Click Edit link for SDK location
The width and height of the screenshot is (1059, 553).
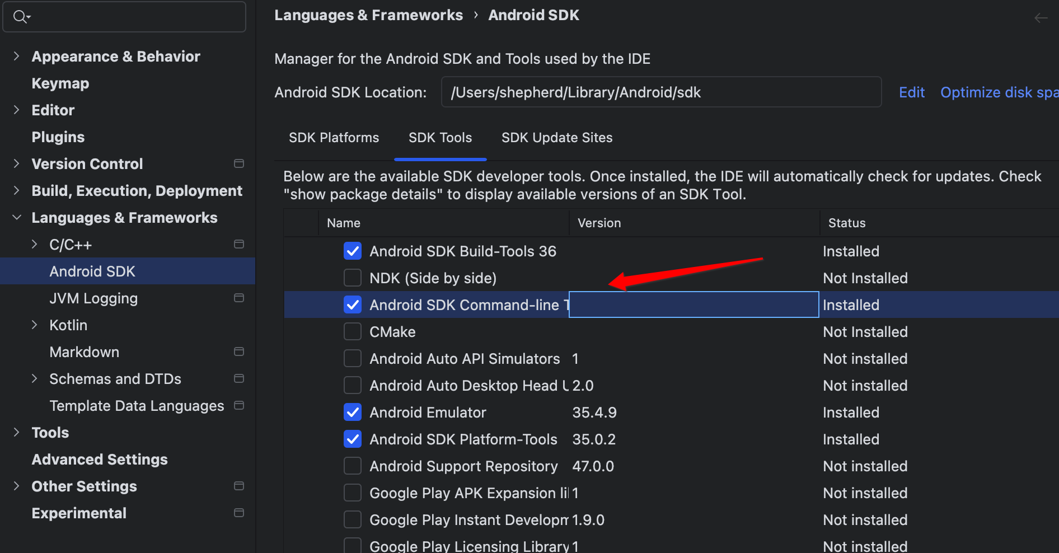[912, 92]
